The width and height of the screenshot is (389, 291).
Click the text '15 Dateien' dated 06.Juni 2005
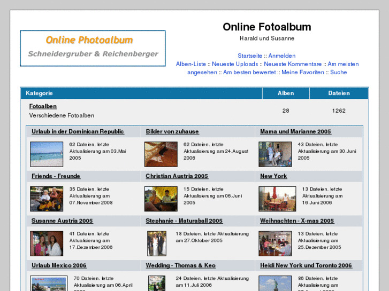213,195
